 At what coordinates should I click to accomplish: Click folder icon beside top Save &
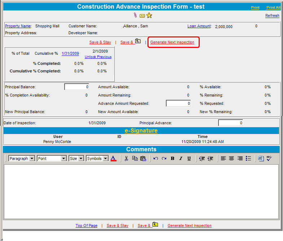tap(138, 41)
